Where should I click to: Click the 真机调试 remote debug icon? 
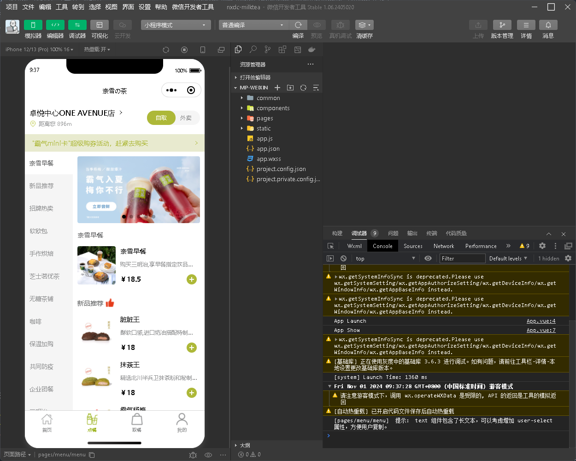tap(340, 25)
